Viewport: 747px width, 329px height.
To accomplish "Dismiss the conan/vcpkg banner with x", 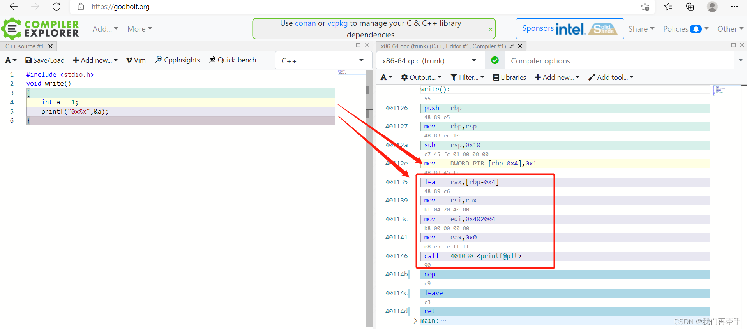I will 491,29.
